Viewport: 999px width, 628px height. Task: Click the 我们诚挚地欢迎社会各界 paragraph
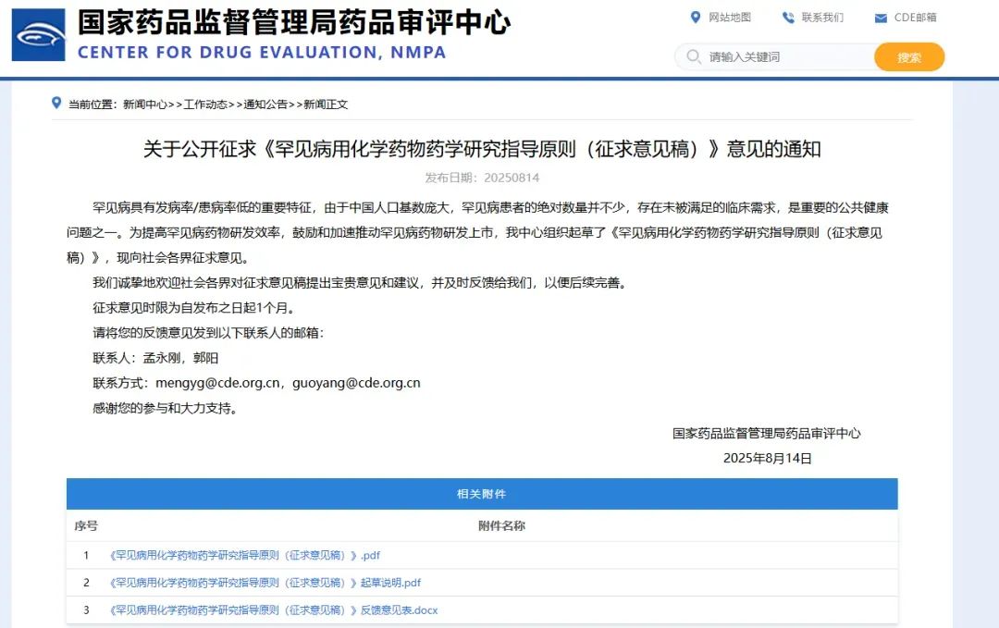point(362,283)
